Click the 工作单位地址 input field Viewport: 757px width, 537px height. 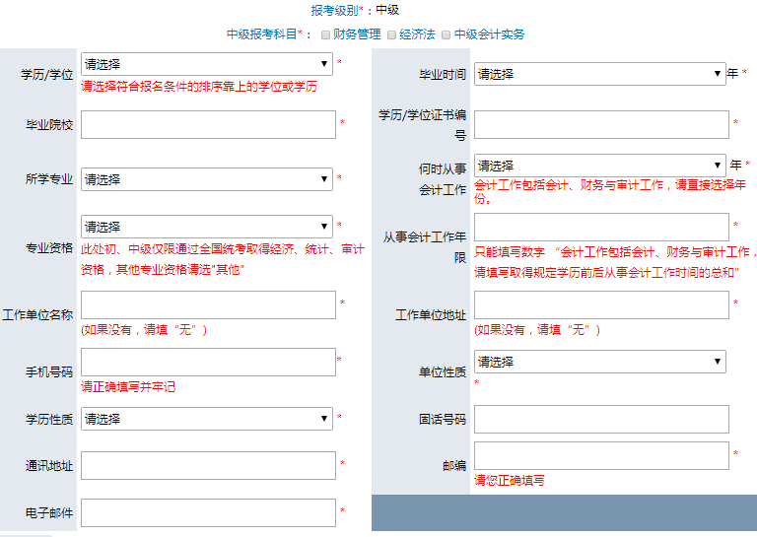[x=601, y=304]
